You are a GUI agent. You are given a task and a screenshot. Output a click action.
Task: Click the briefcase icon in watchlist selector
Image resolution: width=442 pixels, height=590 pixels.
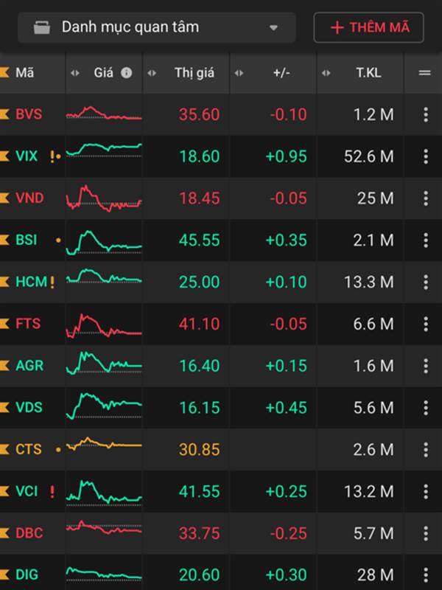(x=42, y=27)
